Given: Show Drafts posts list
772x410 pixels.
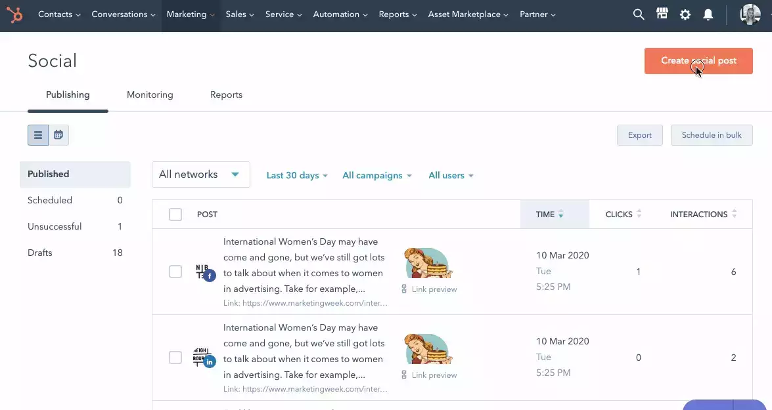Looking at the screenshot, I should point(76,253).
